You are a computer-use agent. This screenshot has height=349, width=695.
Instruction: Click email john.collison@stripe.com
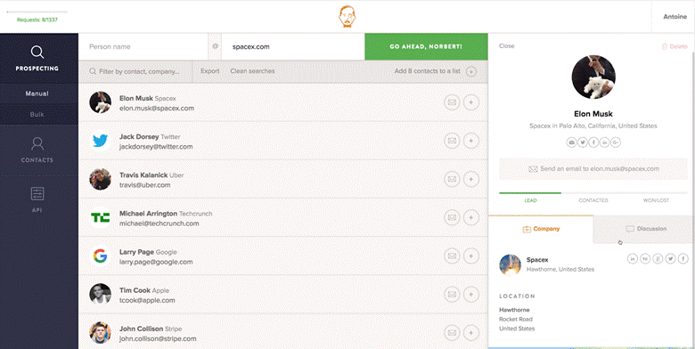pos(158,339)
